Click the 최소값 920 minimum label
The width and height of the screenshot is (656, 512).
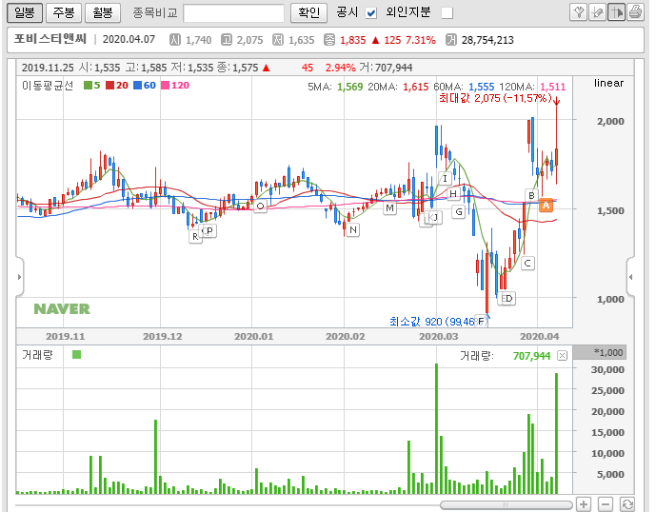(x=437, y=322)
